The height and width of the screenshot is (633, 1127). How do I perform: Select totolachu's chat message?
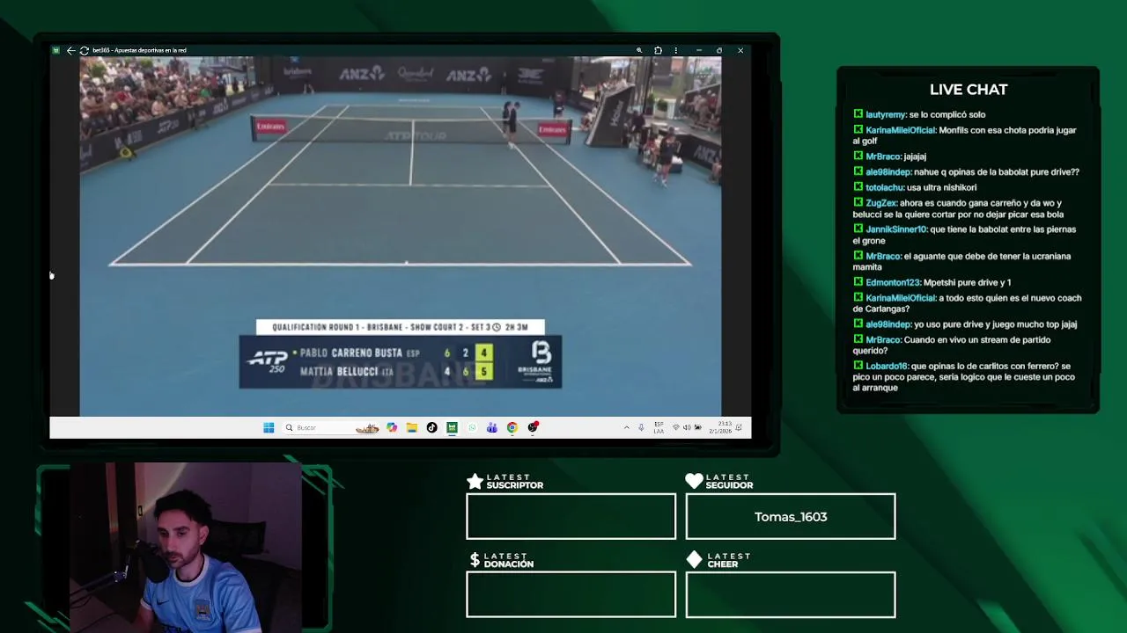click(915, 187)
